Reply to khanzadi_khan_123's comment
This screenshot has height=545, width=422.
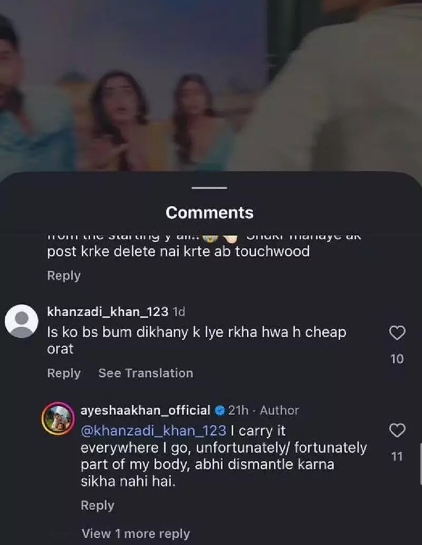click(x=64, y=373)
